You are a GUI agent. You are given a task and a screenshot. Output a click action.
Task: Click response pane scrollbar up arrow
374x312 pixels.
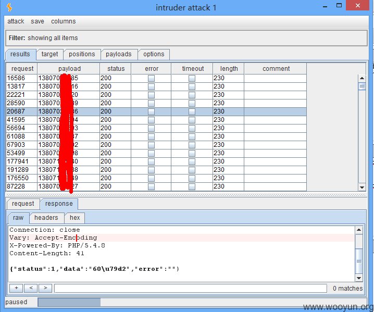(359, 230)
